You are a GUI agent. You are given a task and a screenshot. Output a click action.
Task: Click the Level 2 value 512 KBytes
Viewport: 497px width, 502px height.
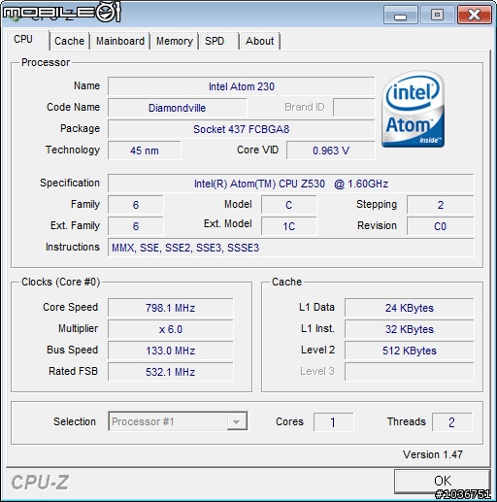(410, 351)
